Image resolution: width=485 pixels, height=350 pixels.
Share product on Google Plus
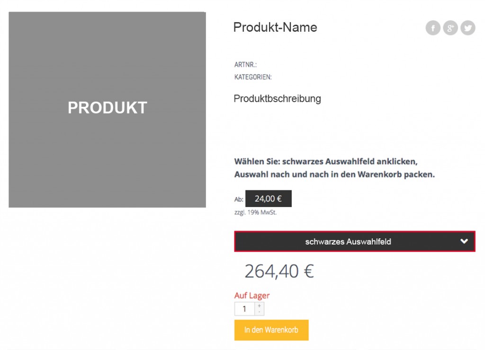coord(450,28)
